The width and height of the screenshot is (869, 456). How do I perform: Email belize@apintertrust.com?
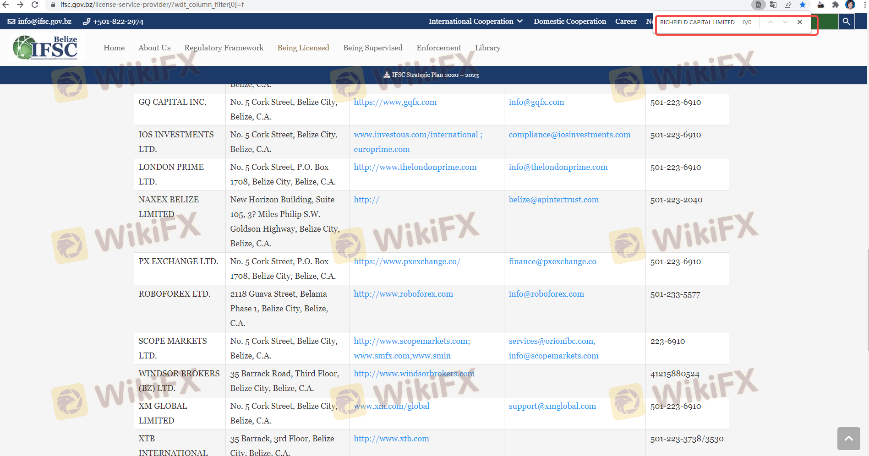(554, 200)
